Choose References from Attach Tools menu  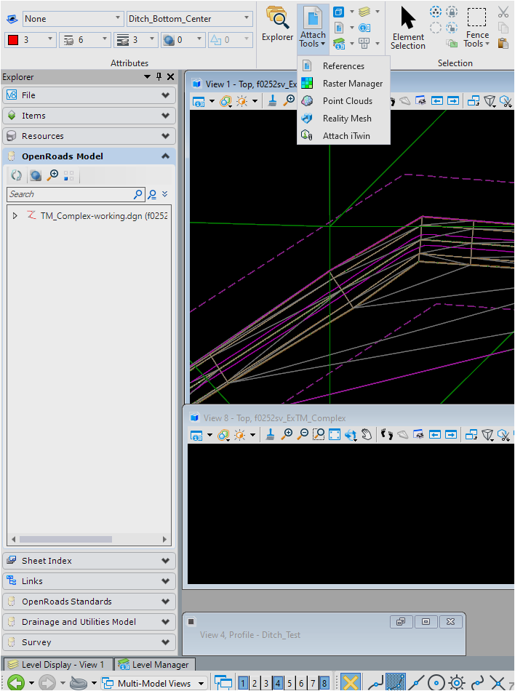pos(343,66)
